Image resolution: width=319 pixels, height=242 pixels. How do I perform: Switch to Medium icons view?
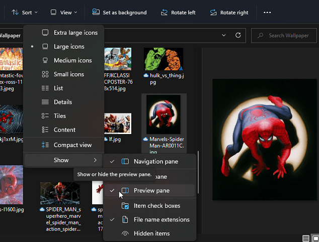pos(64,60)
